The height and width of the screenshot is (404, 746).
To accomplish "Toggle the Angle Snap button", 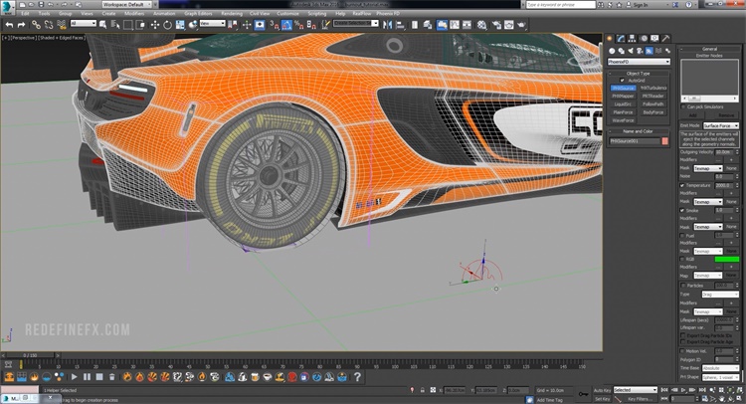I will pos(286,25).
